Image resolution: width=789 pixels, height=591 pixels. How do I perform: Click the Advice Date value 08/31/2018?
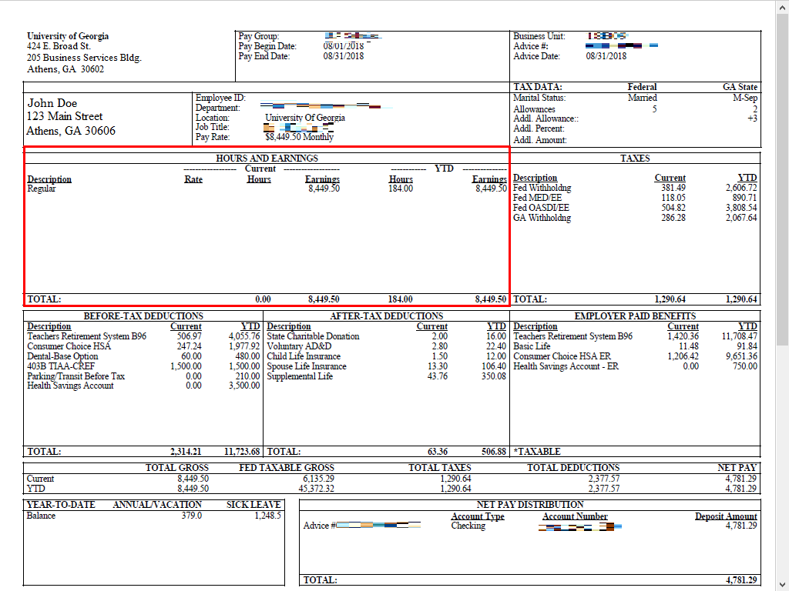[606, 56]
